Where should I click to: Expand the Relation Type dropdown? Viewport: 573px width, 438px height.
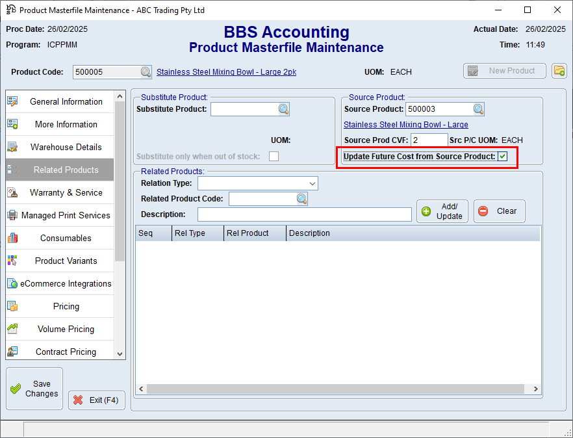coord(312,184)
